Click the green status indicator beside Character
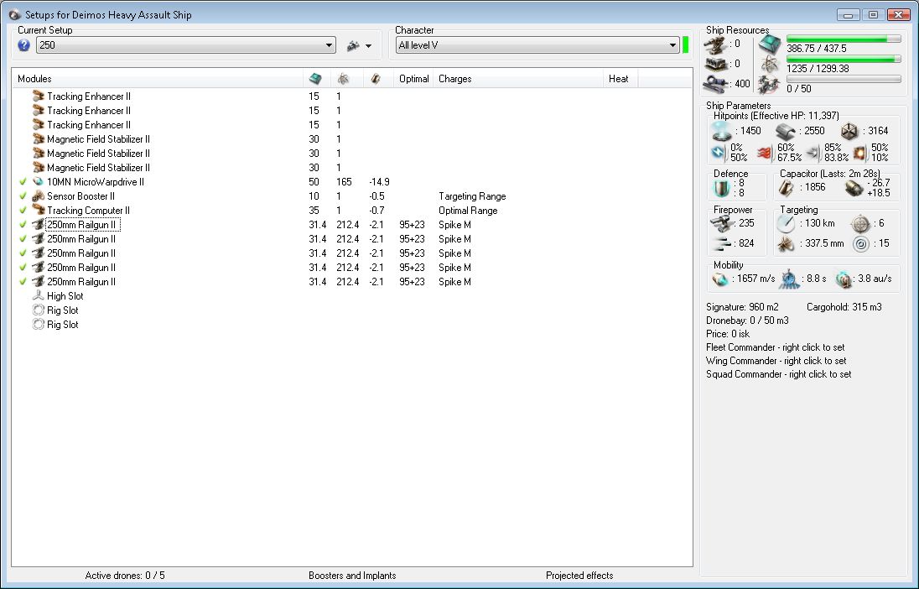Screen dimensions: 919x589 (685, 45)
